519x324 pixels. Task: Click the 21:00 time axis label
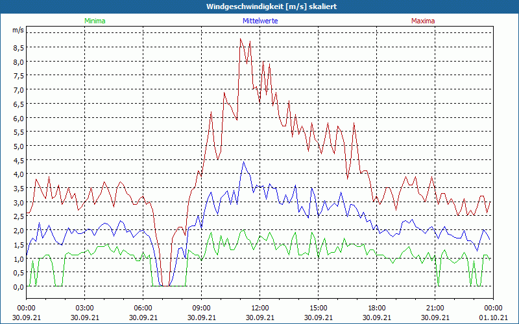pyautogui.click(x=435, y=308)
